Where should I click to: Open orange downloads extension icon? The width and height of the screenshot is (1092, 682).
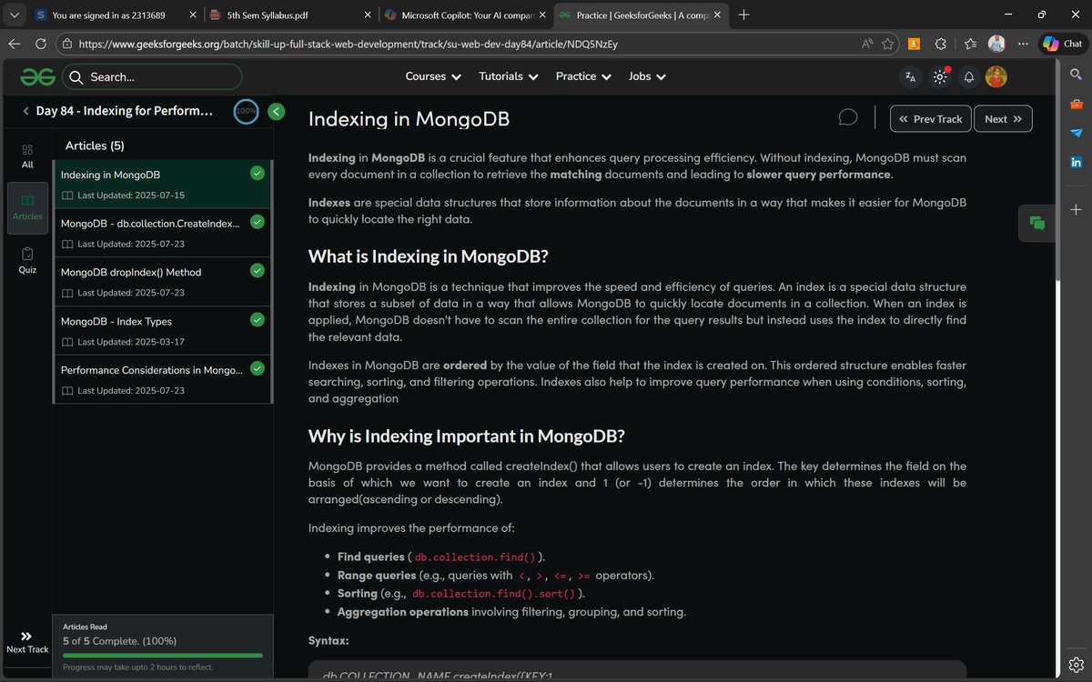click(915, 44)
